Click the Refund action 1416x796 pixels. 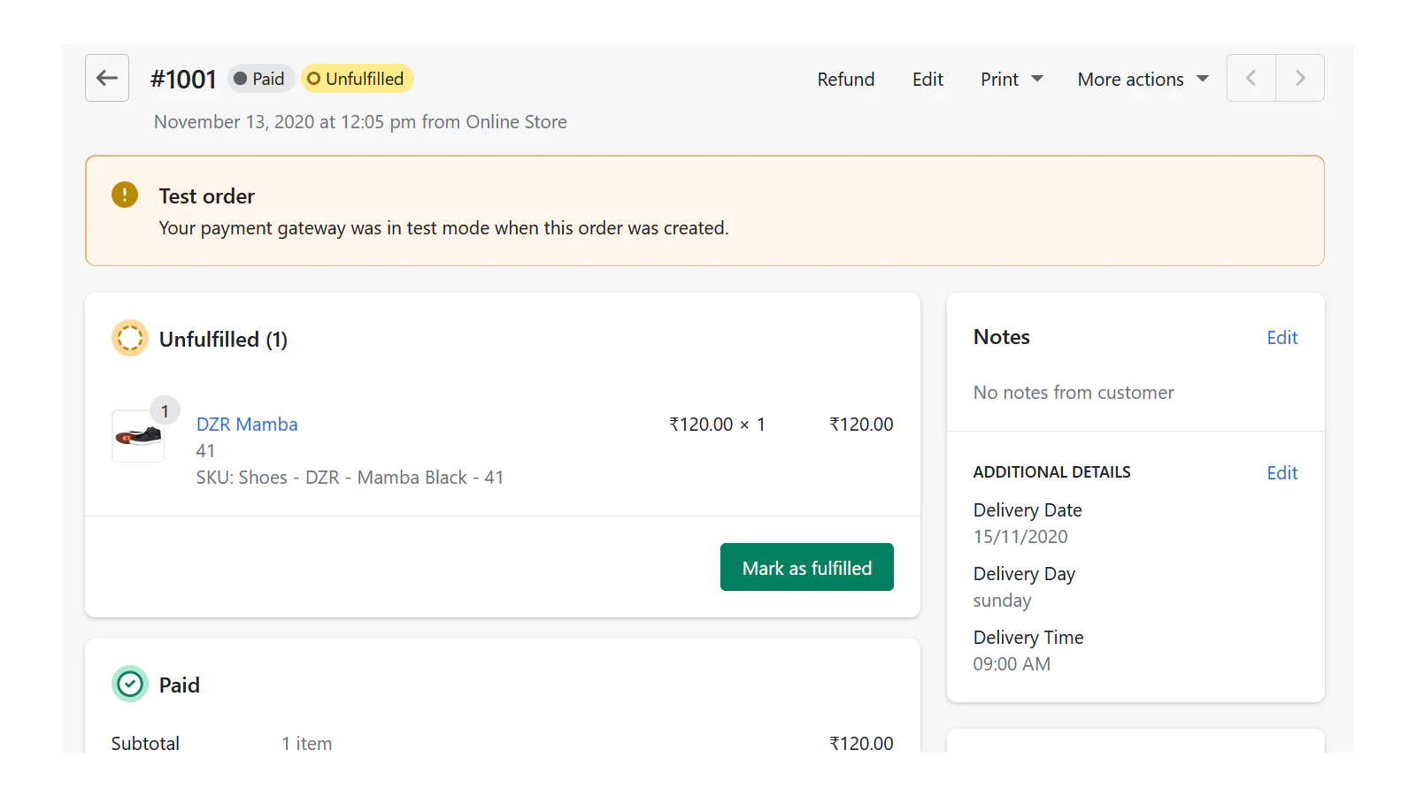[845, 80]
